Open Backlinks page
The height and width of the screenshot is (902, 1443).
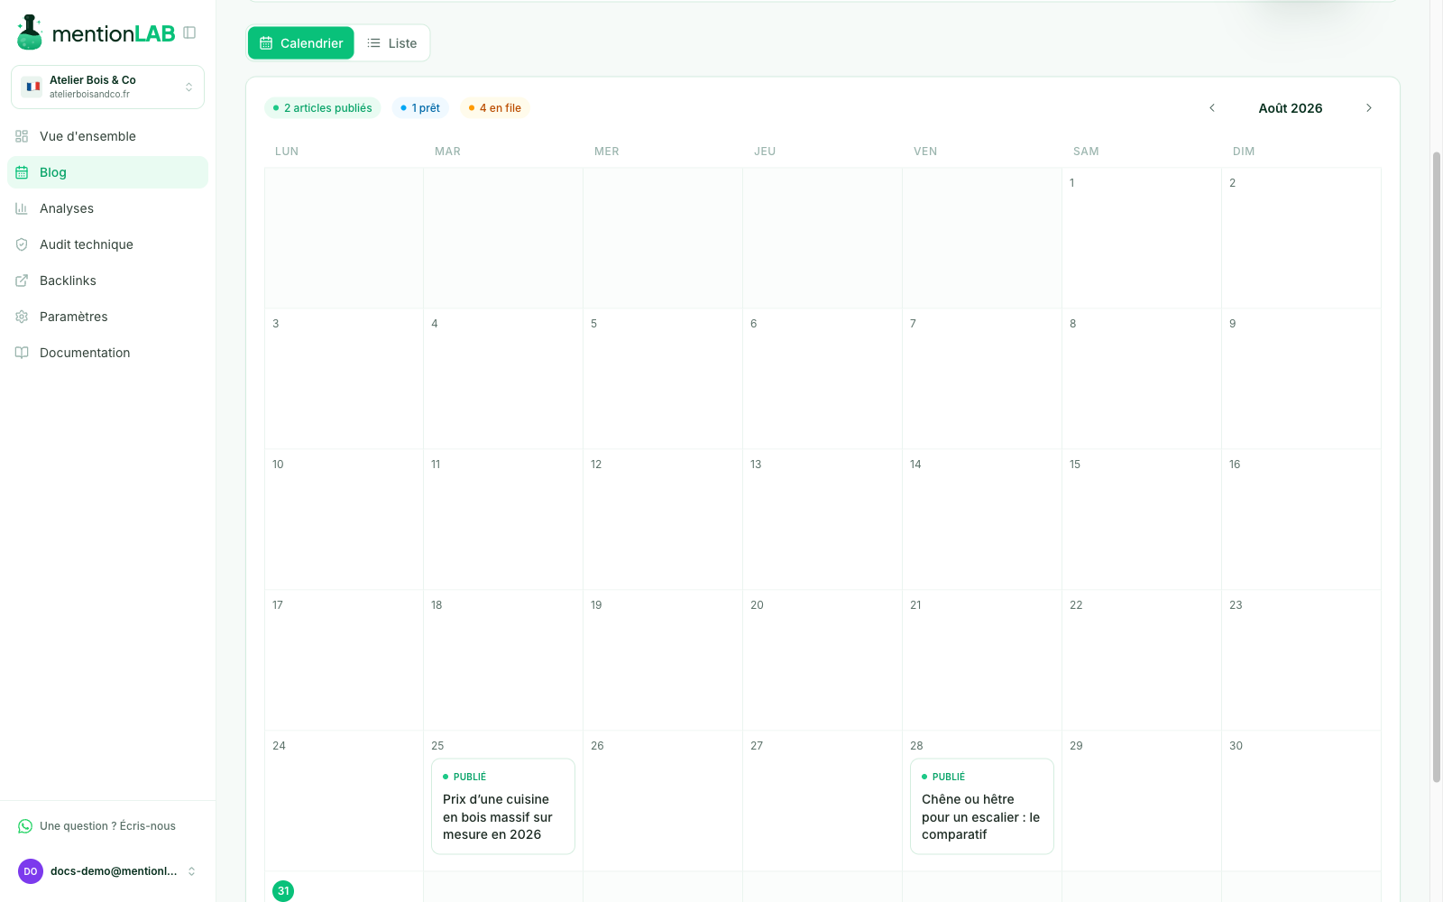107,281
